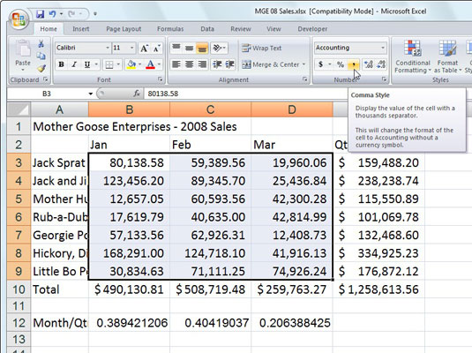Toggle Merge & Center on cells
472x353 pixels.
[271, 64]
